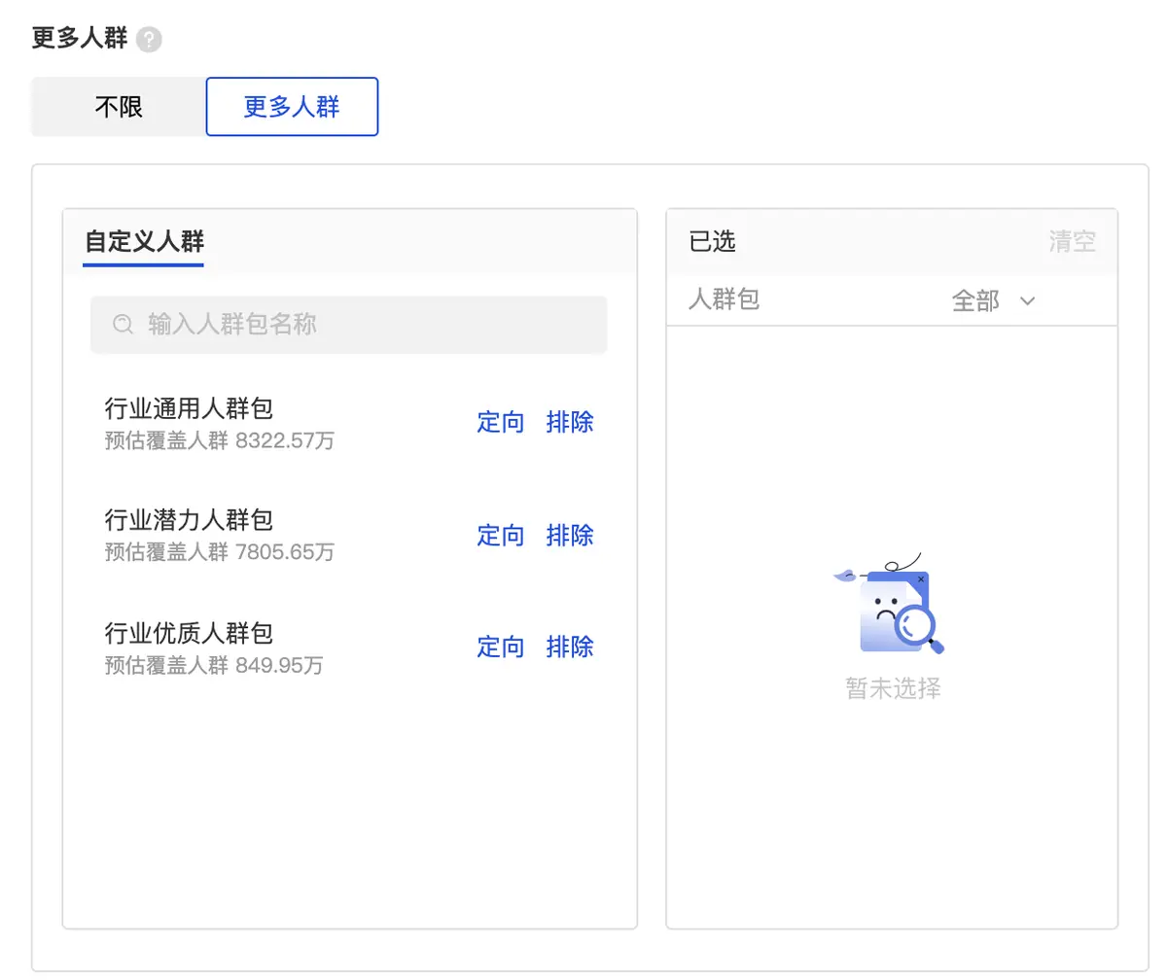Open the 全部 filter dropdown
Viewport: 1167px width, 980px height.
click(x=993, y=301)
